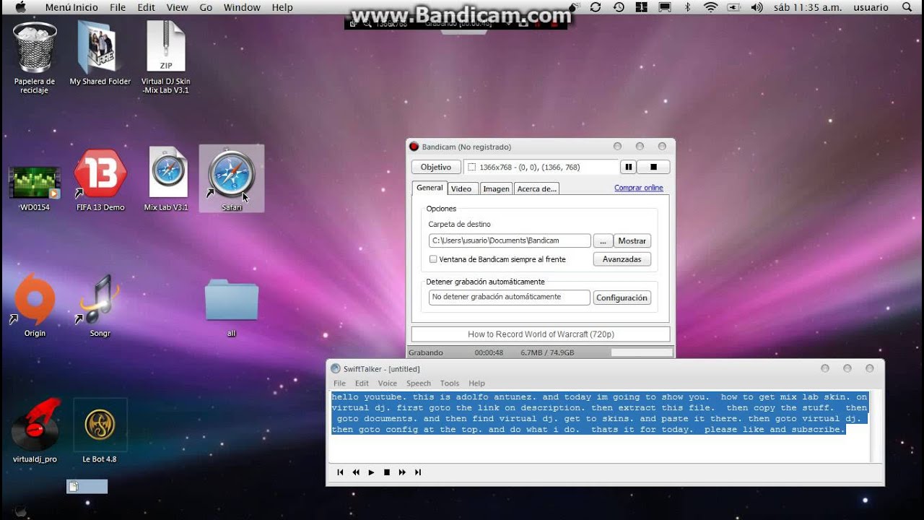
Task: Switch to Bandicam's Video tab
Action: tap(461, 188)
